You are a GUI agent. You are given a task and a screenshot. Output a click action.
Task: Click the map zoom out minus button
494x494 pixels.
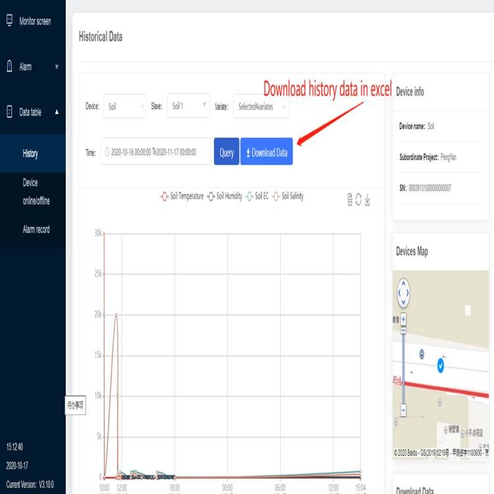(x=403, y=410)
